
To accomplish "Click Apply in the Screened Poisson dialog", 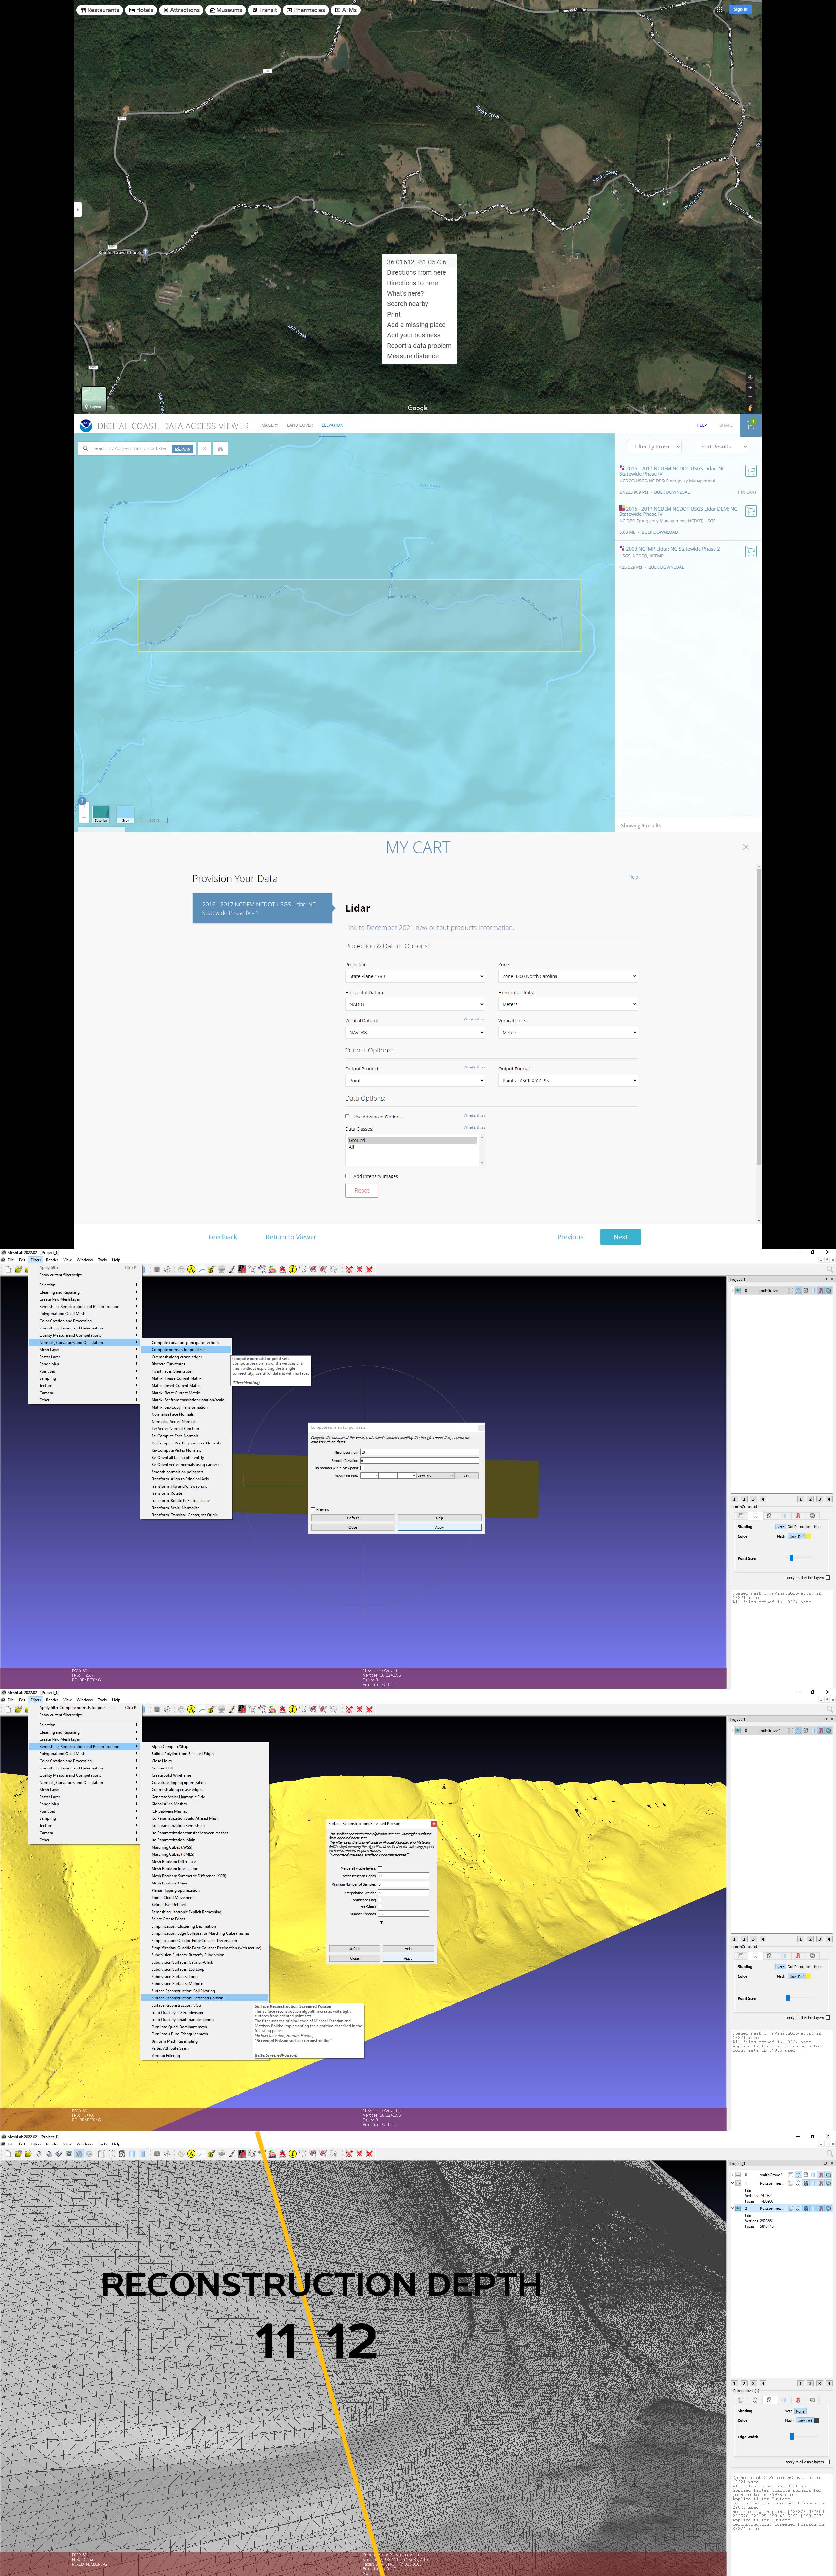I will (x=408, y=1958).
